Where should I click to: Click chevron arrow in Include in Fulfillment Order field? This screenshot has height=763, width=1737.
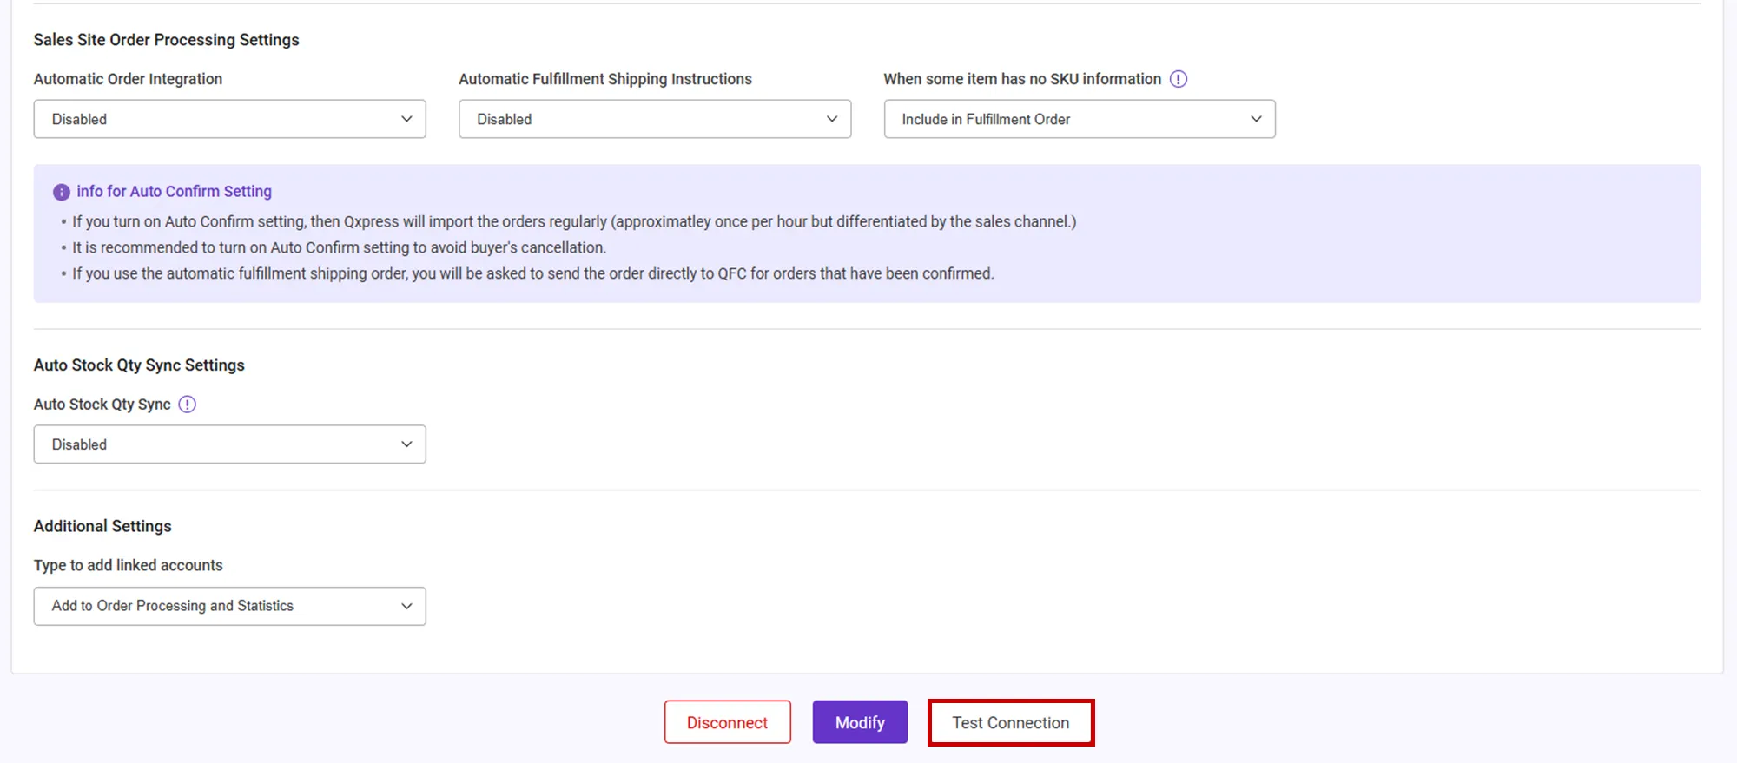click(x=1256, y=119)
